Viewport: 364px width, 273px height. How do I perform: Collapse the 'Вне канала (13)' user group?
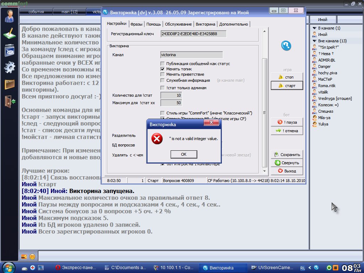(x=314, y=41)
